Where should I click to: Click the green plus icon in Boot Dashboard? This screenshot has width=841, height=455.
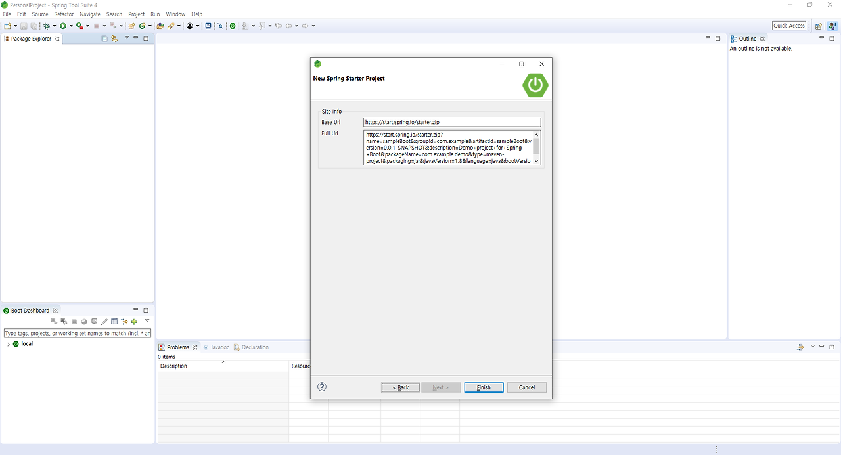coord(134,322)
